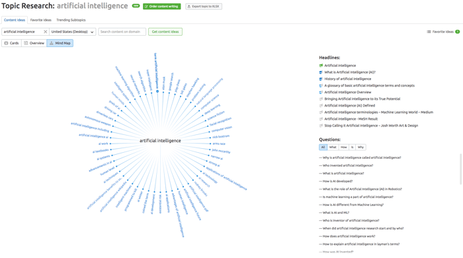Filter questions by Why

coord(360,147)
